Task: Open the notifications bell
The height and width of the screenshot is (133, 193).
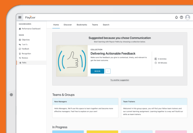Action: coord(176,17)
